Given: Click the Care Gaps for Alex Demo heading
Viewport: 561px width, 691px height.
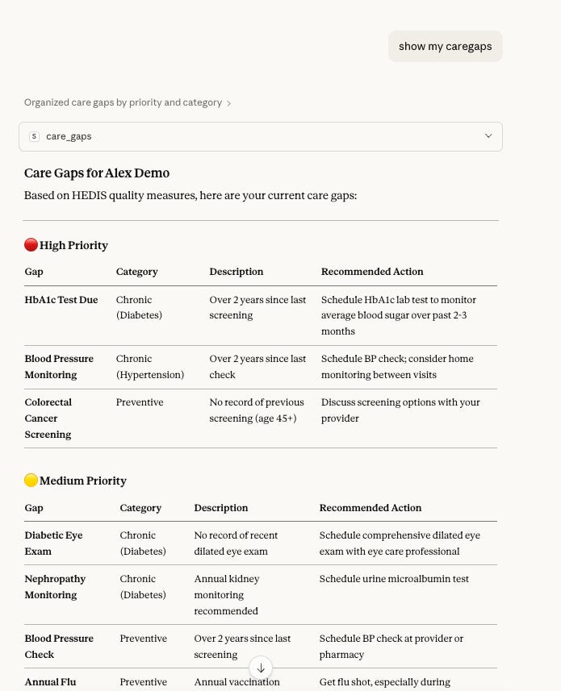Looking at the screenshot, I should 97,173.
